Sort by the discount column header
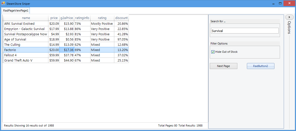This screenshot has height=131, width=296. tap(122, 18)
